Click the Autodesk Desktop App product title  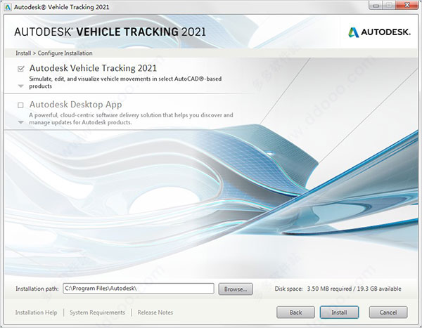(x=76, y=105)
